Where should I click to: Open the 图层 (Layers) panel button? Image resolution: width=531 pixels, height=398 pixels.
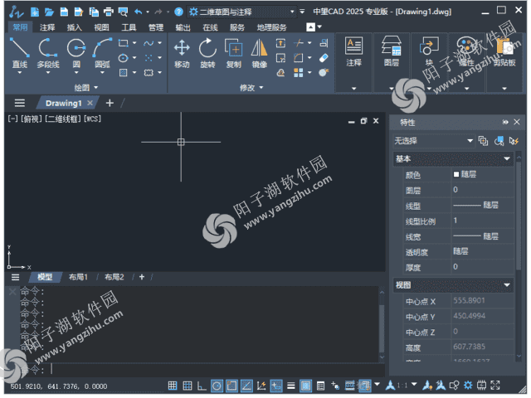pyautogui.click(x=392, y=51)
